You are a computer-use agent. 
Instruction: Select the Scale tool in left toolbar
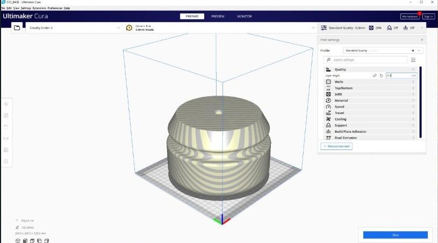6,116
